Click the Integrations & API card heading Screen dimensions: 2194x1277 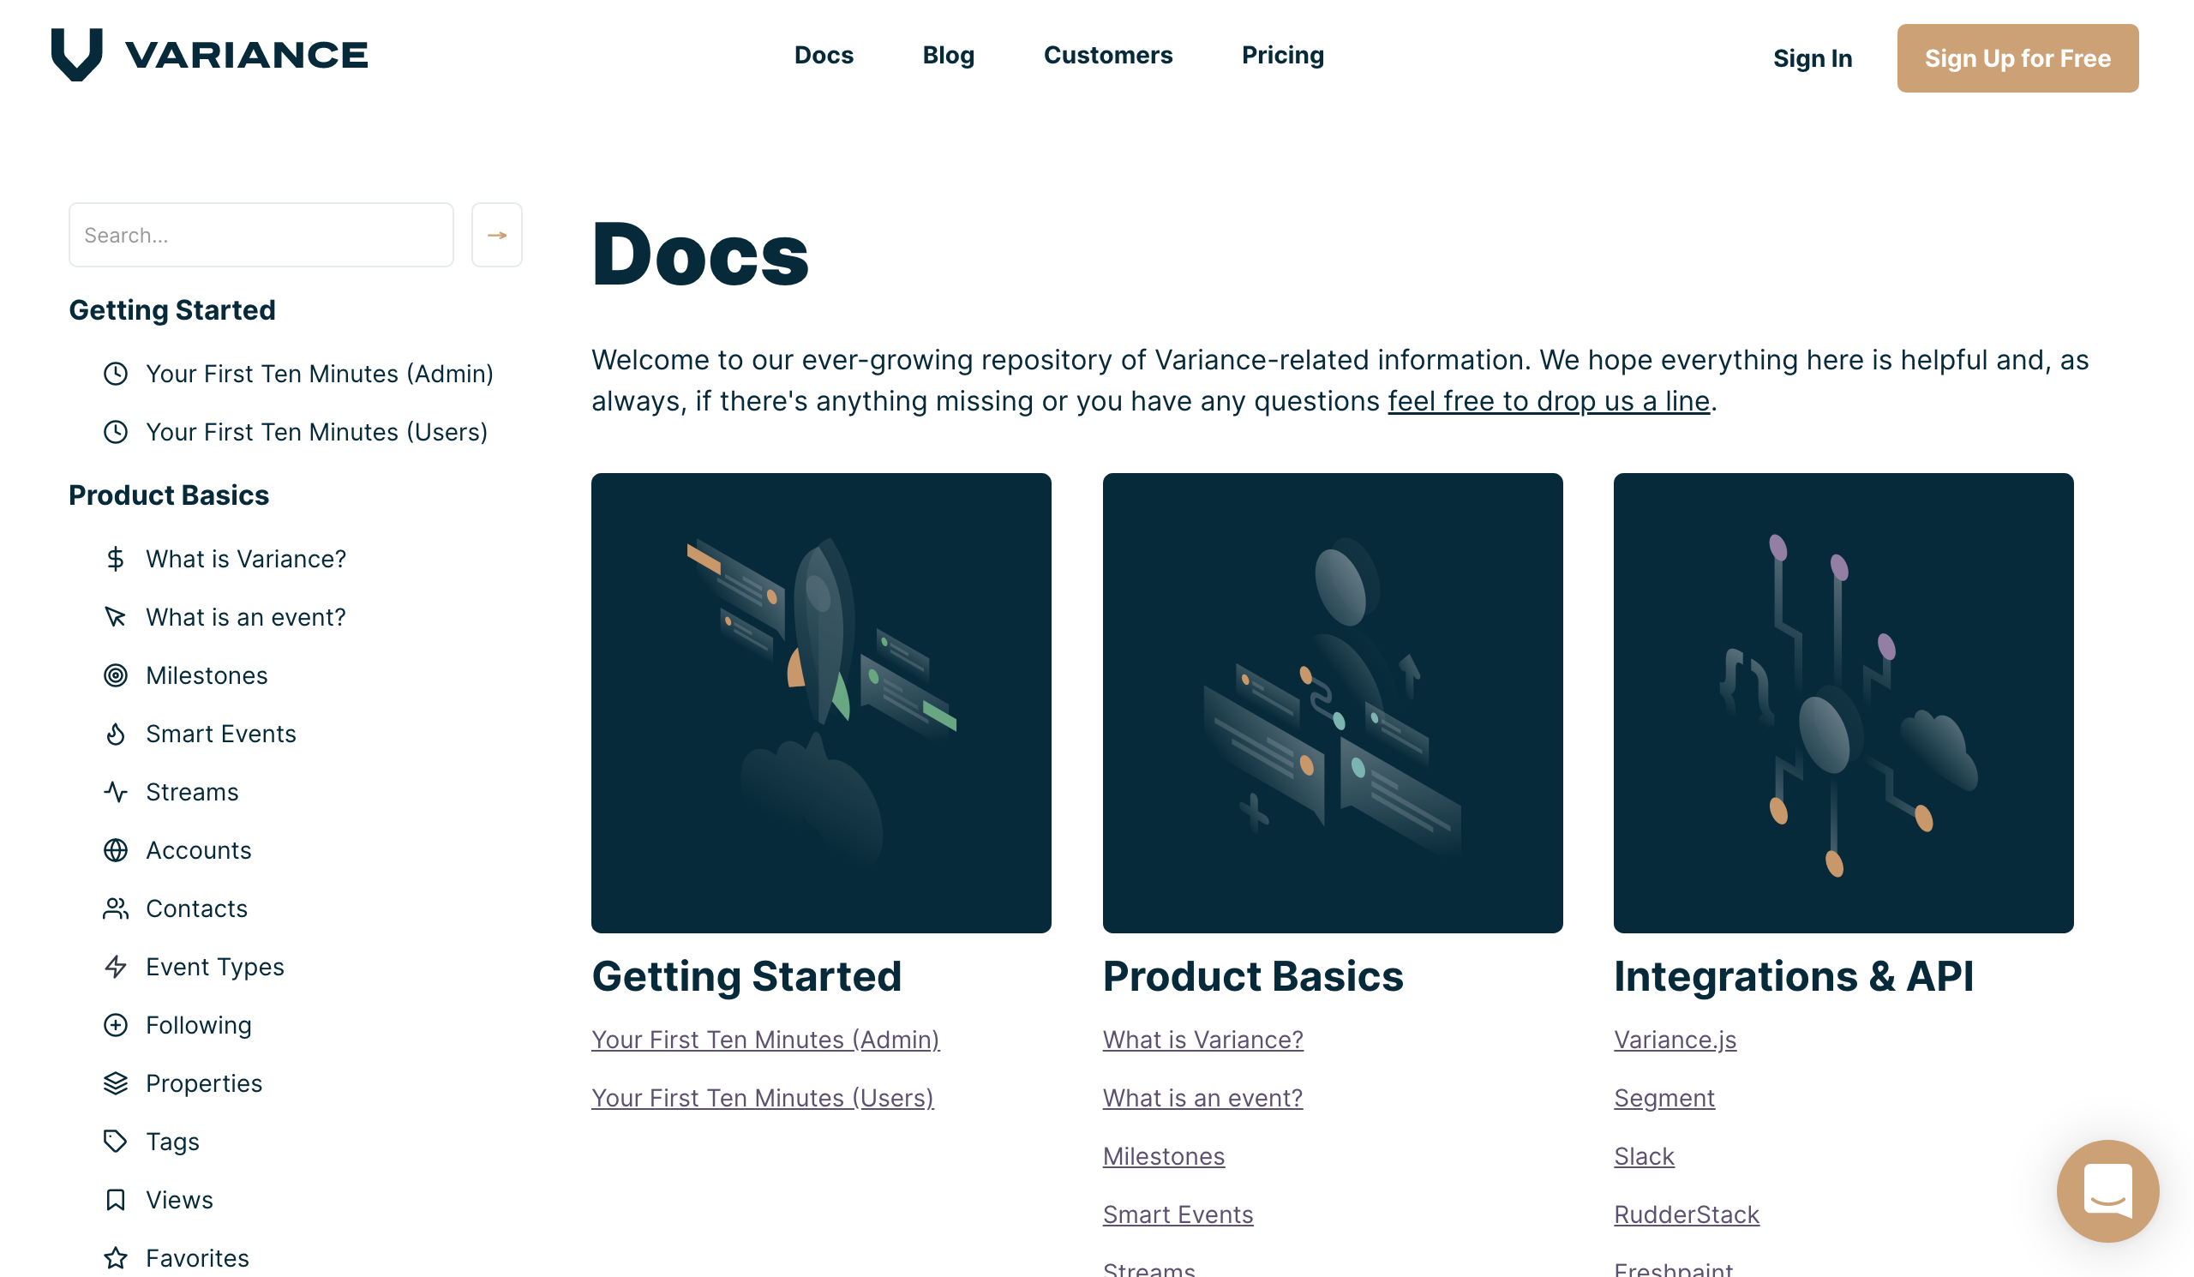pos(1794,976)
